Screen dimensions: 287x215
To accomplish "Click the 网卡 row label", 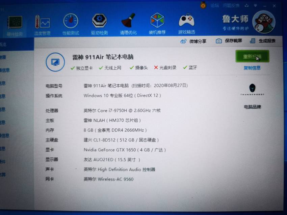I will [50, 179].
